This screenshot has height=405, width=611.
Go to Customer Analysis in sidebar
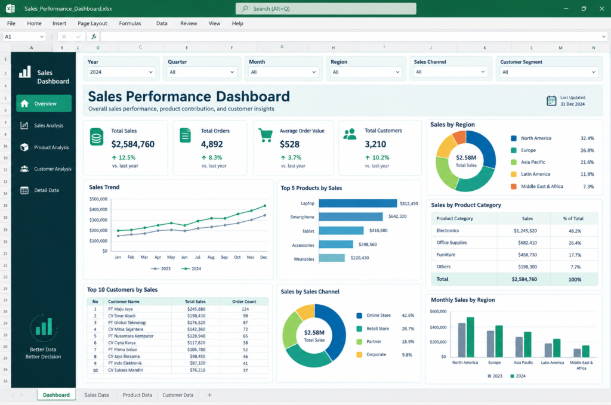[44, 169]
